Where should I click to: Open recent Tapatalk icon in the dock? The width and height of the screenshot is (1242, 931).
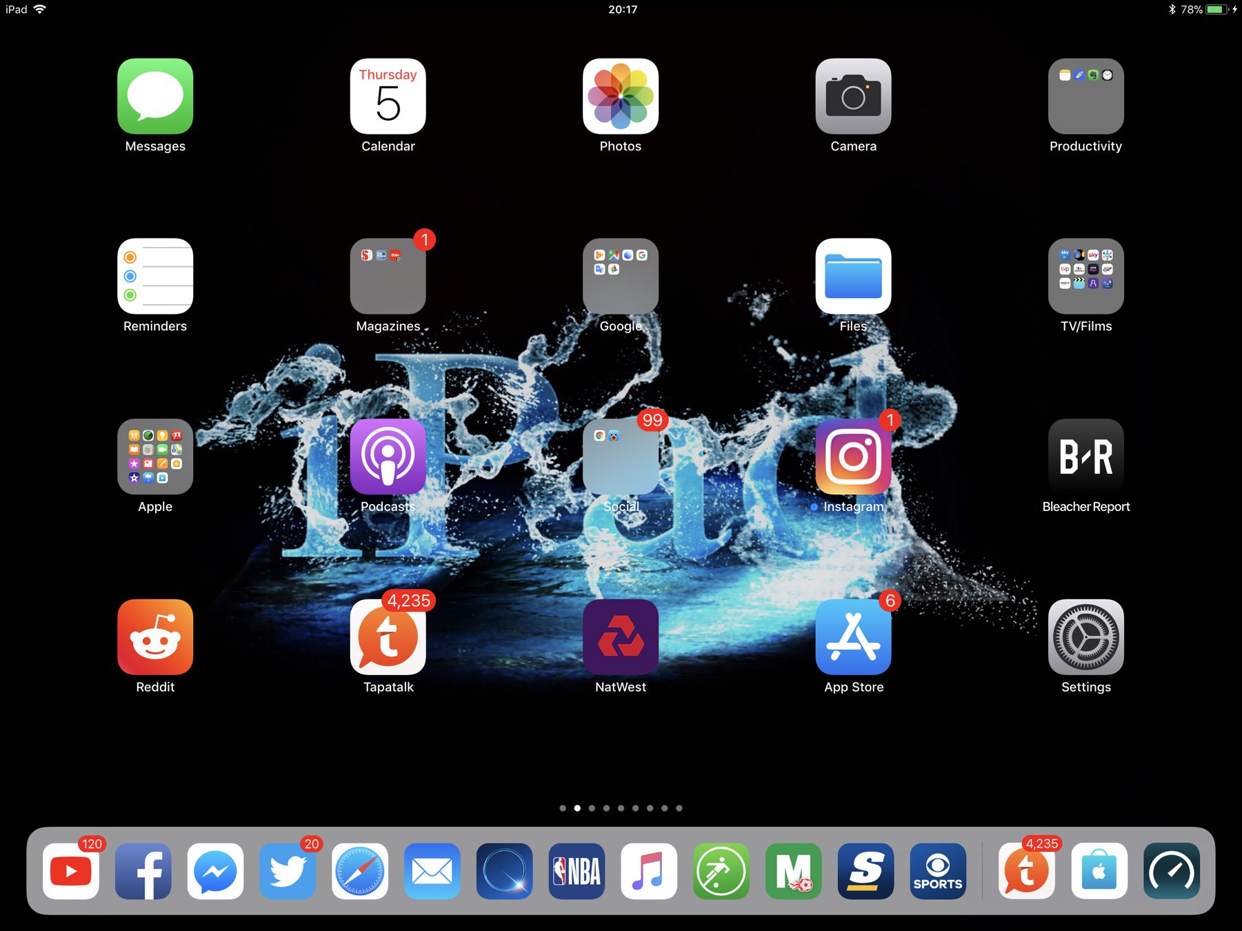1027,871
